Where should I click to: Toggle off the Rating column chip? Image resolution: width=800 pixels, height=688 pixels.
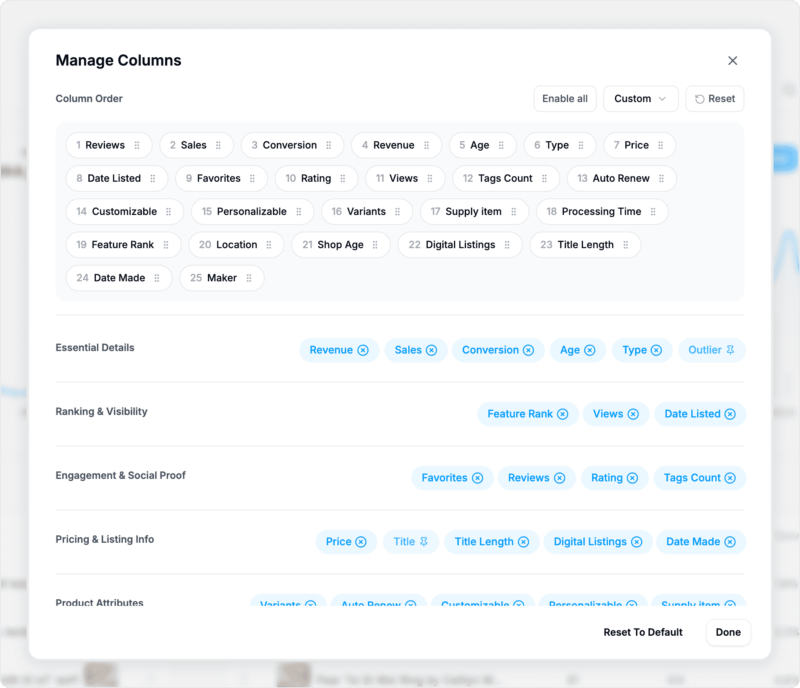point(615,478)
